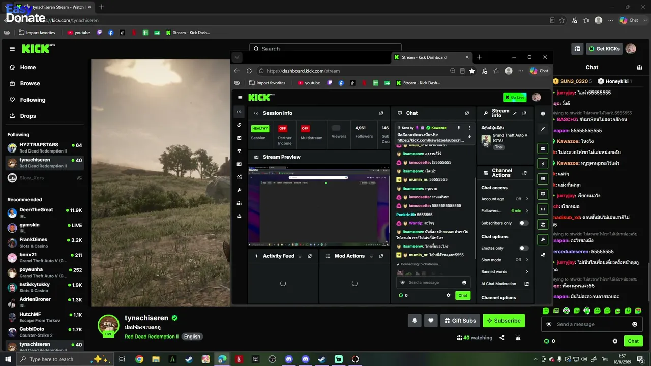Open Following in Kick sidebar
The height and width of the screenshot is (366, 651).
[33, 100]
